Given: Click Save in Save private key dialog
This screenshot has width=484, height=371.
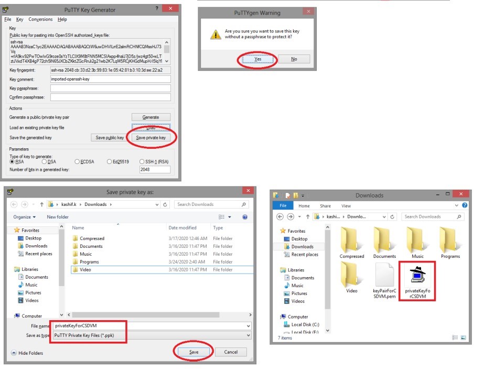Looking at the screenshot, I should coord(193,352).
